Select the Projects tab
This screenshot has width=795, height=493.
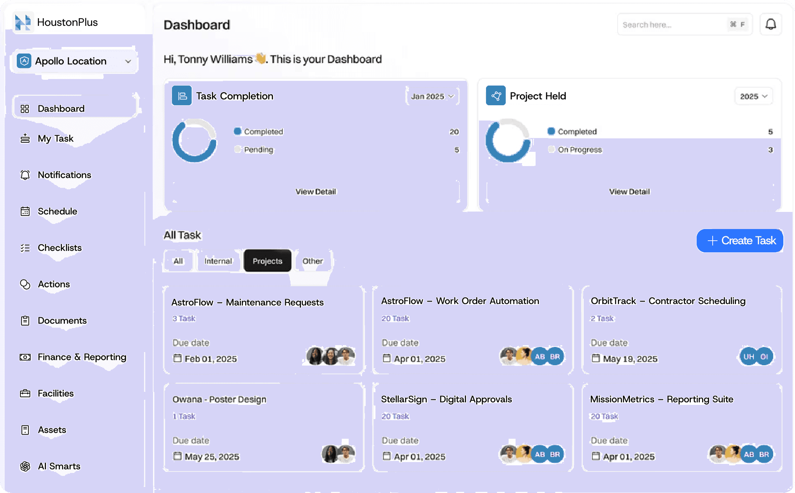click(x=267, y=261)
